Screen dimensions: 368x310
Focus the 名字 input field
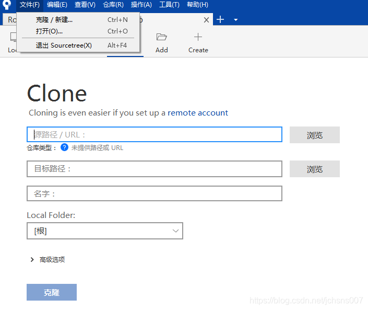pyautogui.click(x=155, y=193)
